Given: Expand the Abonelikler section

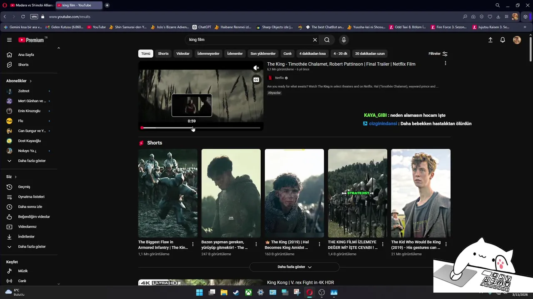Looking at the screenshot, I should 19,81.
